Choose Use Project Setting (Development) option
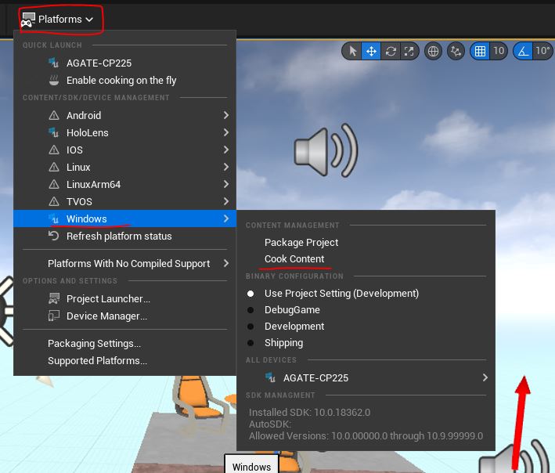Image resolution: width=555 pixels, height=473 pixels. coord(341,294)
